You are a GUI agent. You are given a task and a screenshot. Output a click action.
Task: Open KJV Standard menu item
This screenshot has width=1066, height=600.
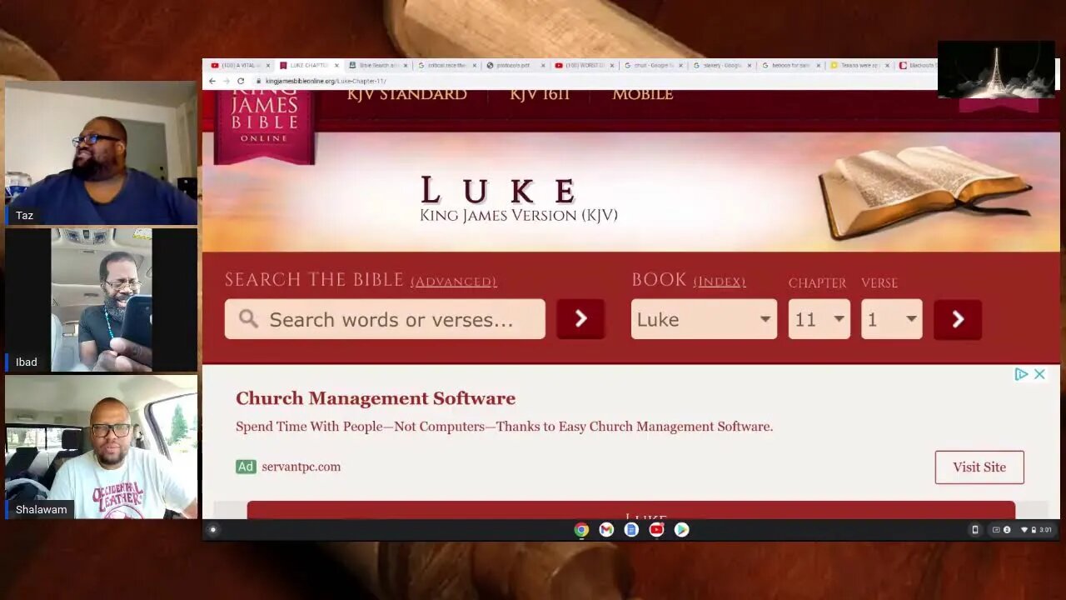406,94
